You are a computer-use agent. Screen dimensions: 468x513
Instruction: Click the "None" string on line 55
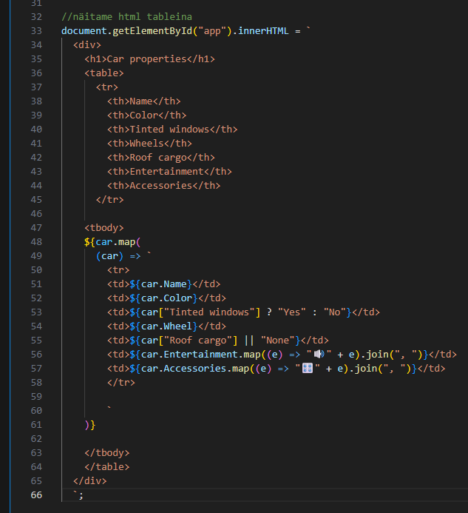(278, 341)
